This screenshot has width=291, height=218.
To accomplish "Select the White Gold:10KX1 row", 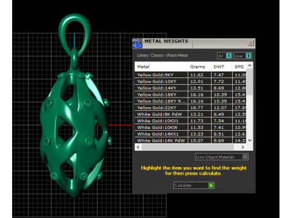I will [x=190, y=121].
